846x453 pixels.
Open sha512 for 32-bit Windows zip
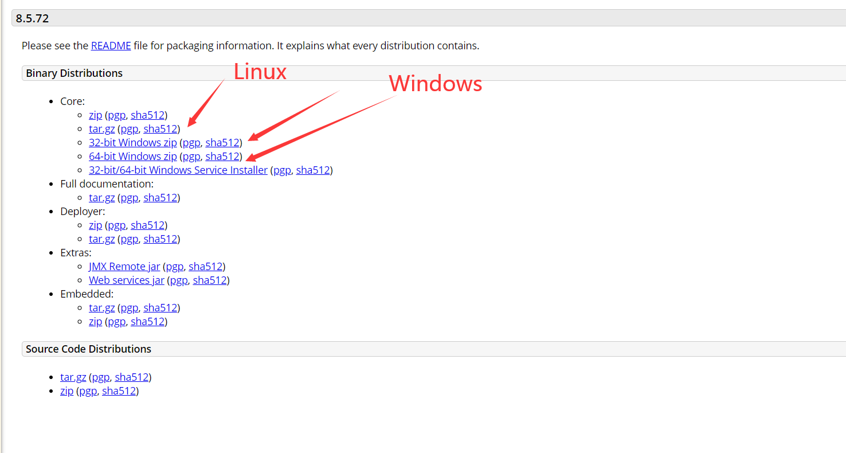[222, 143]
